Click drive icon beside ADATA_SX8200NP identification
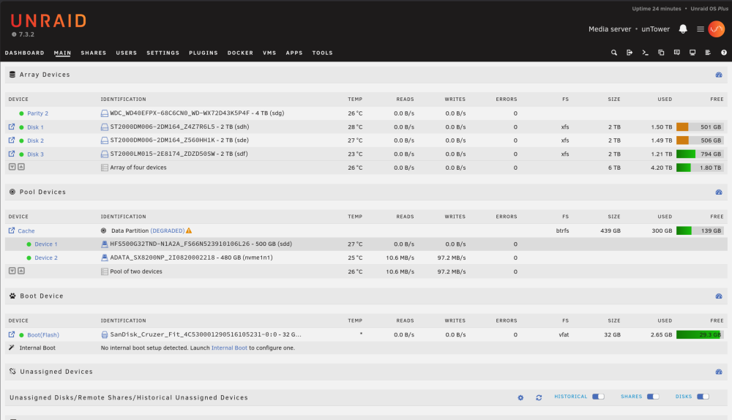The image size is (732, 420). [x=105, y=258]
